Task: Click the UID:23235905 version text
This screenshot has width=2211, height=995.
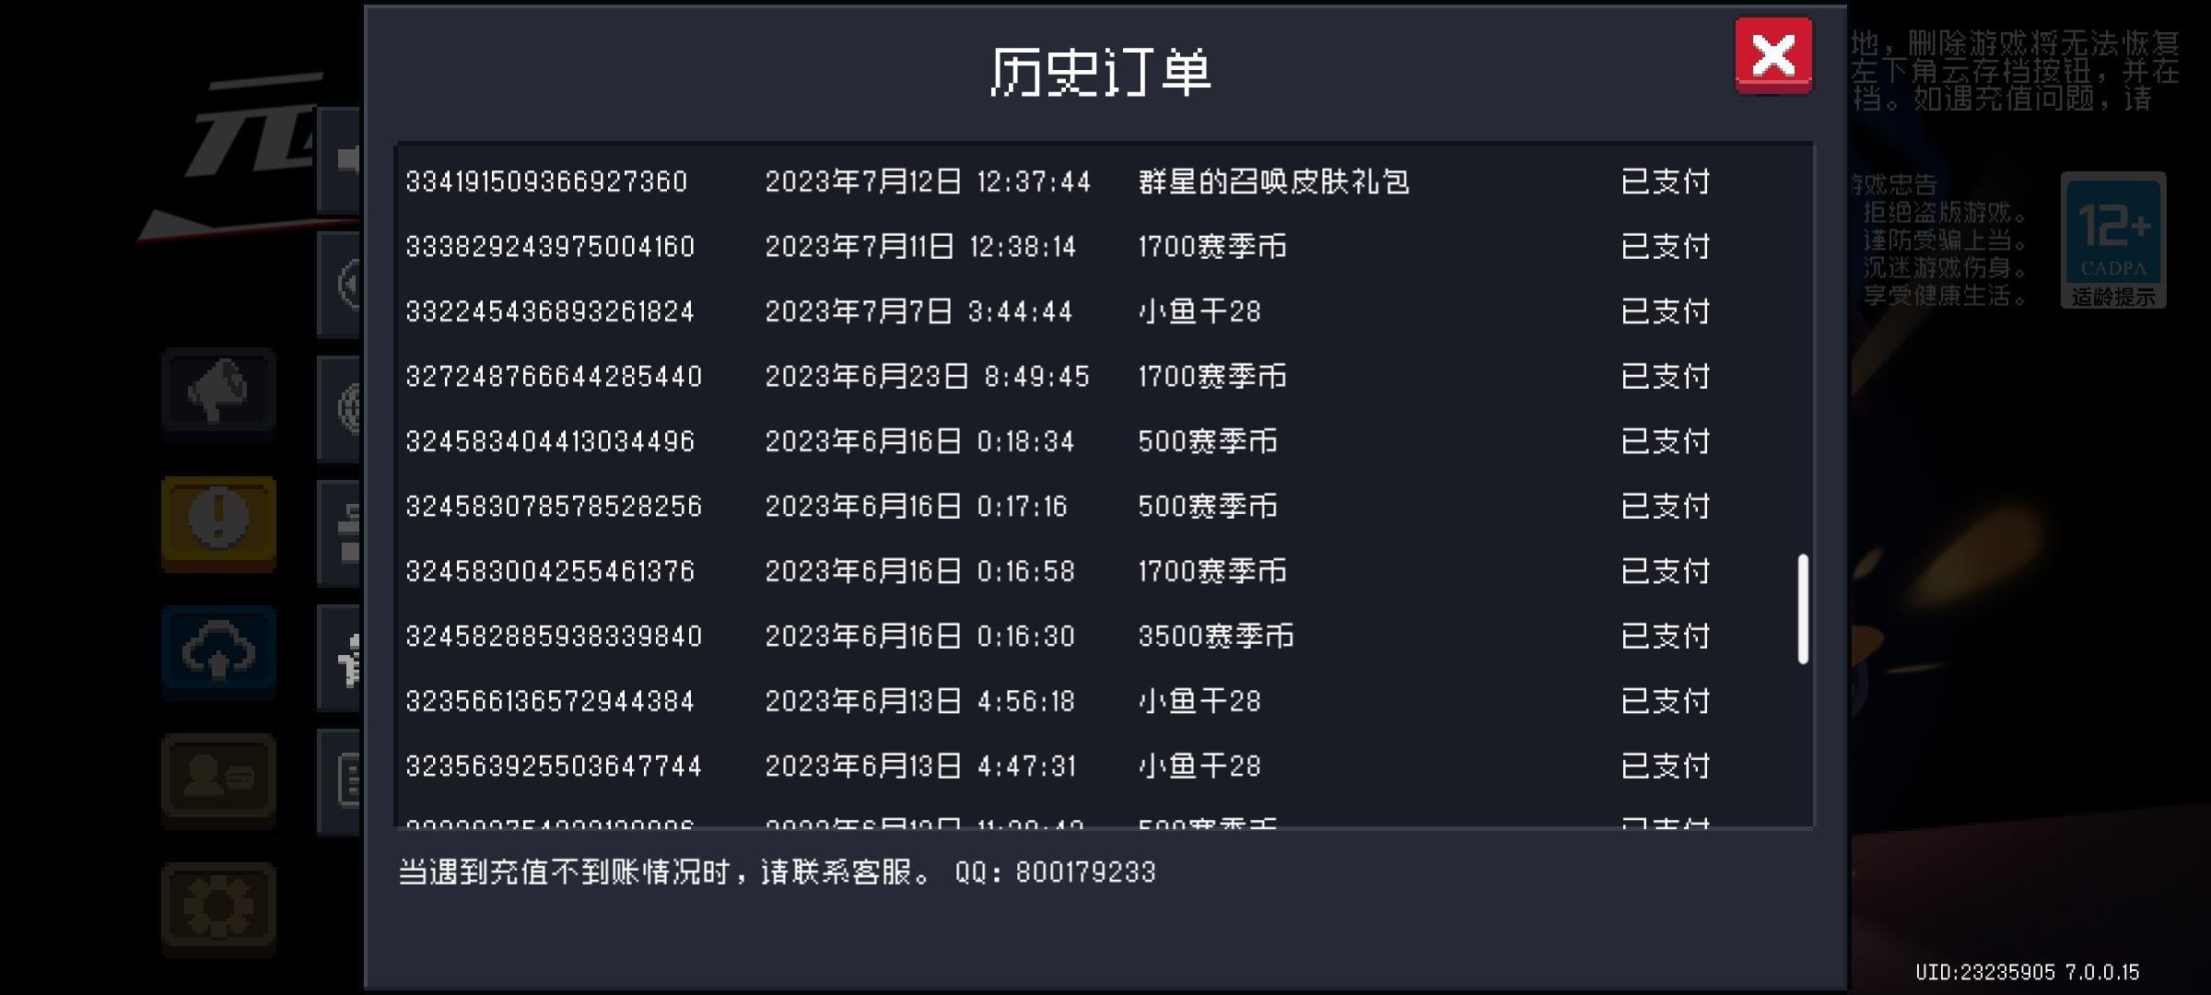Action: pyautogui.click(x=2027, y=972)
